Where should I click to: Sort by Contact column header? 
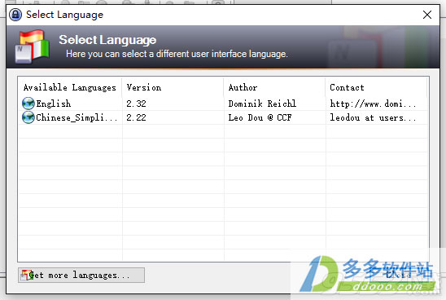376,87
